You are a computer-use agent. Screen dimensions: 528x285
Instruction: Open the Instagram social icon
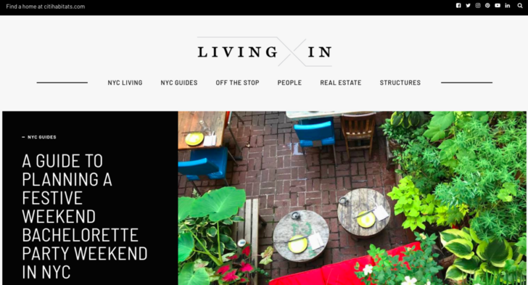click(478, 5)
